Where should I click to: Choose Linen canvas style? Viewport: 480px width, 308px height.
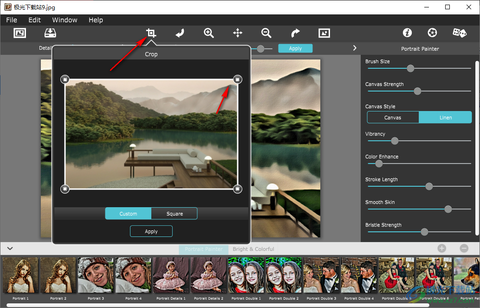[x=445, y=118]
